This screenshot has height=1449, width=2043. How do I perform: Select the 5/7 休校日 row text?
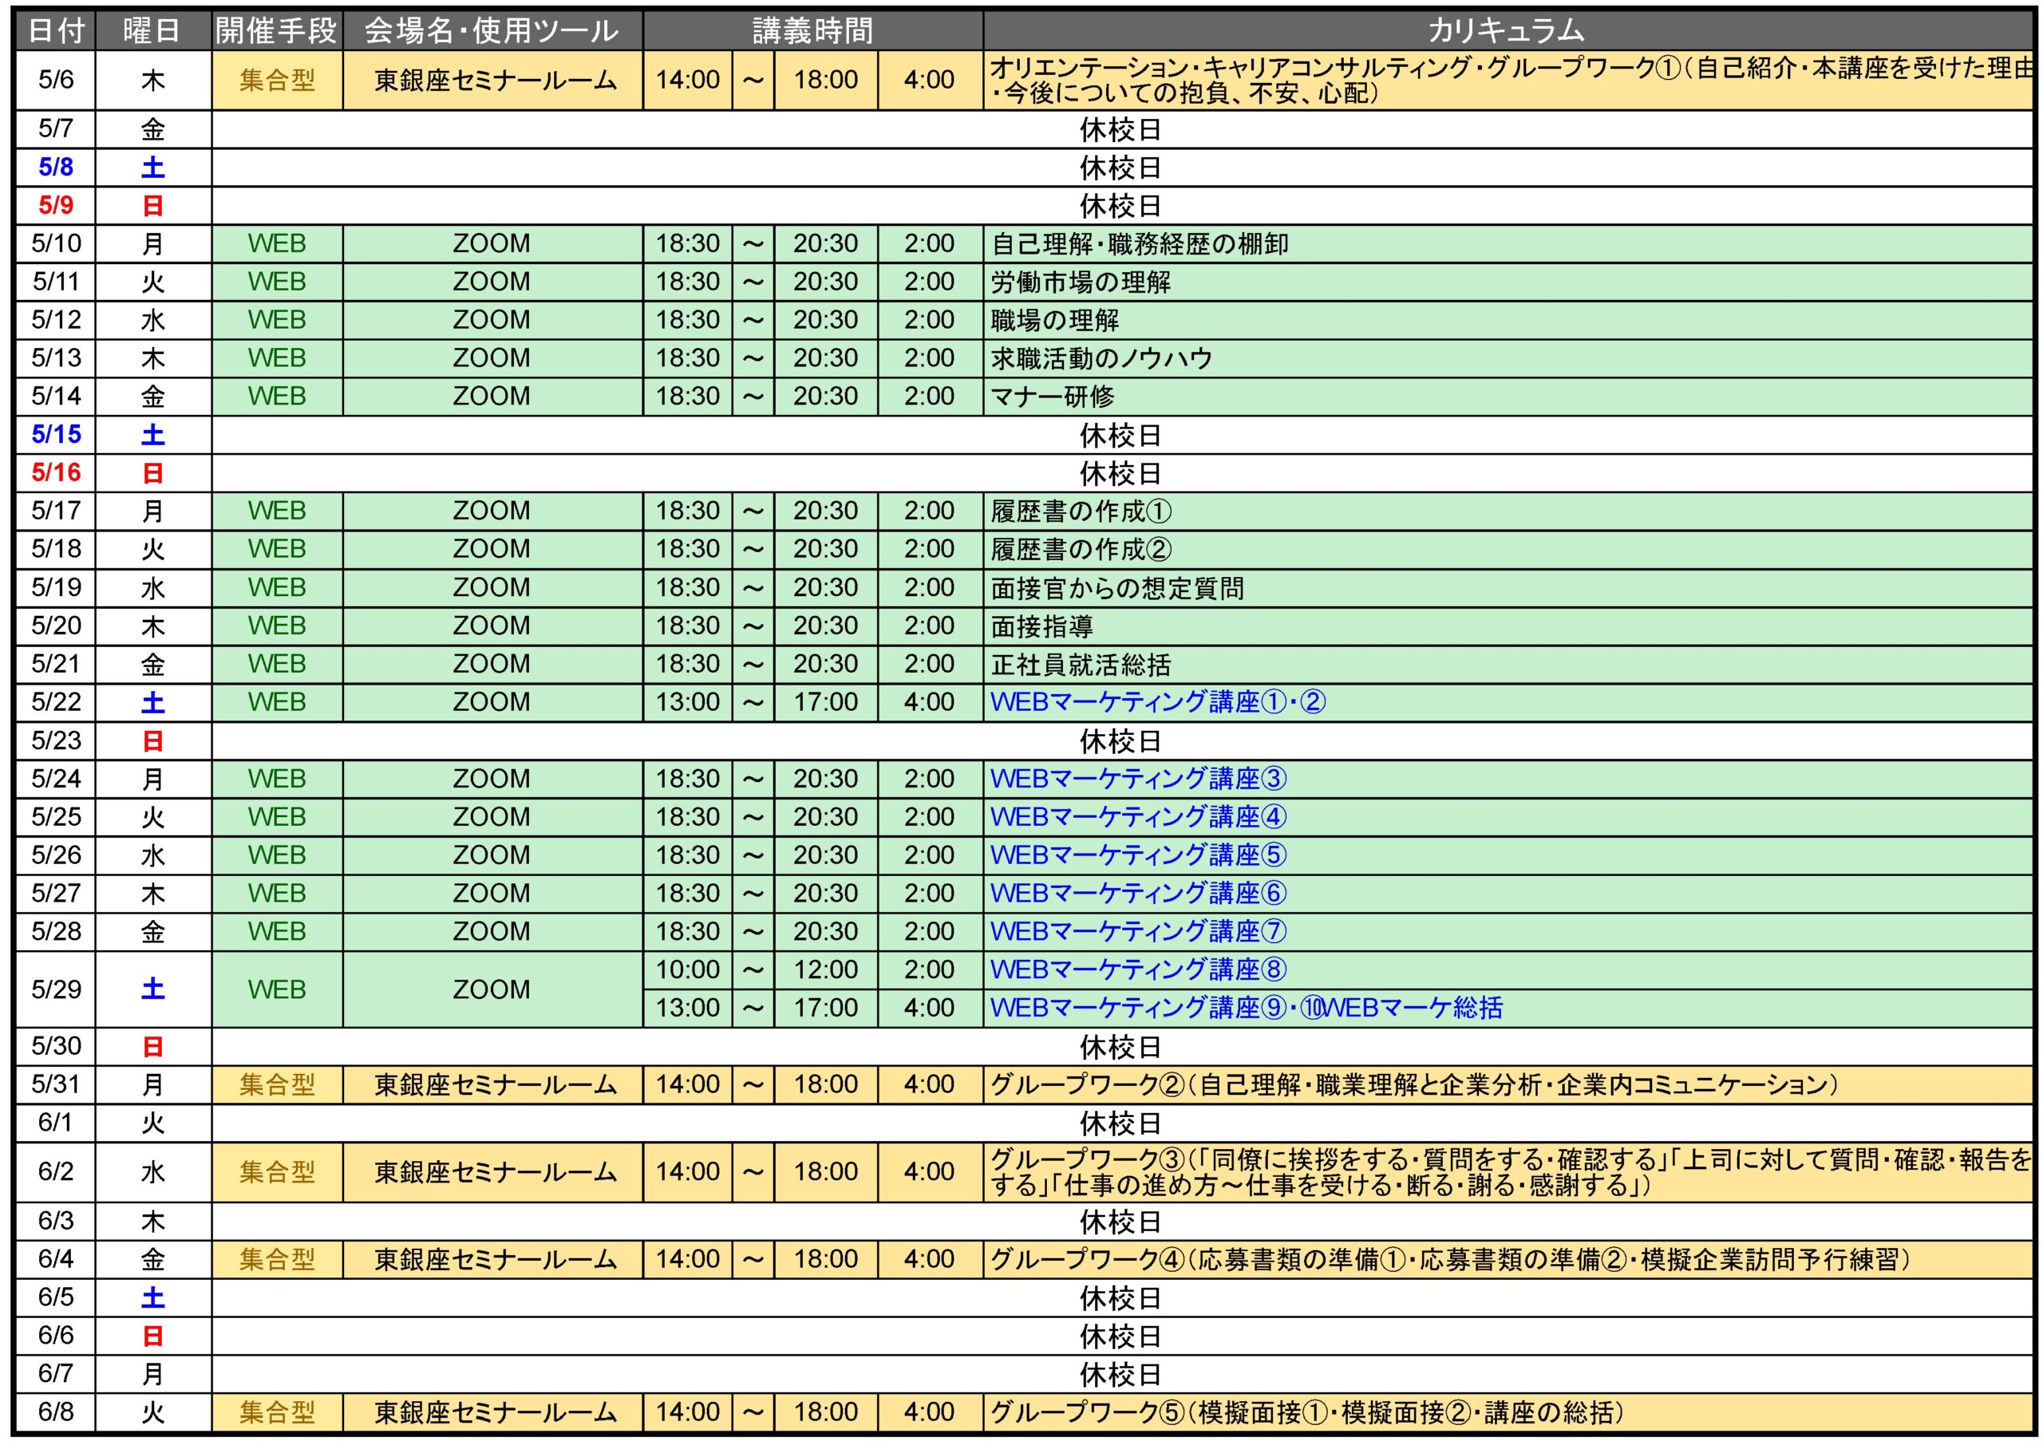1120,130
